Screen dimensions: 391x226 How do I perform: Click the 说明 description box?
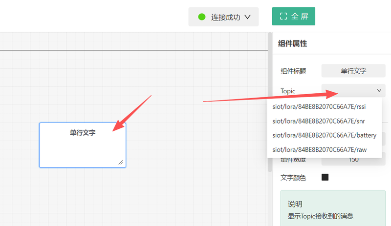[x=333, y=209]
